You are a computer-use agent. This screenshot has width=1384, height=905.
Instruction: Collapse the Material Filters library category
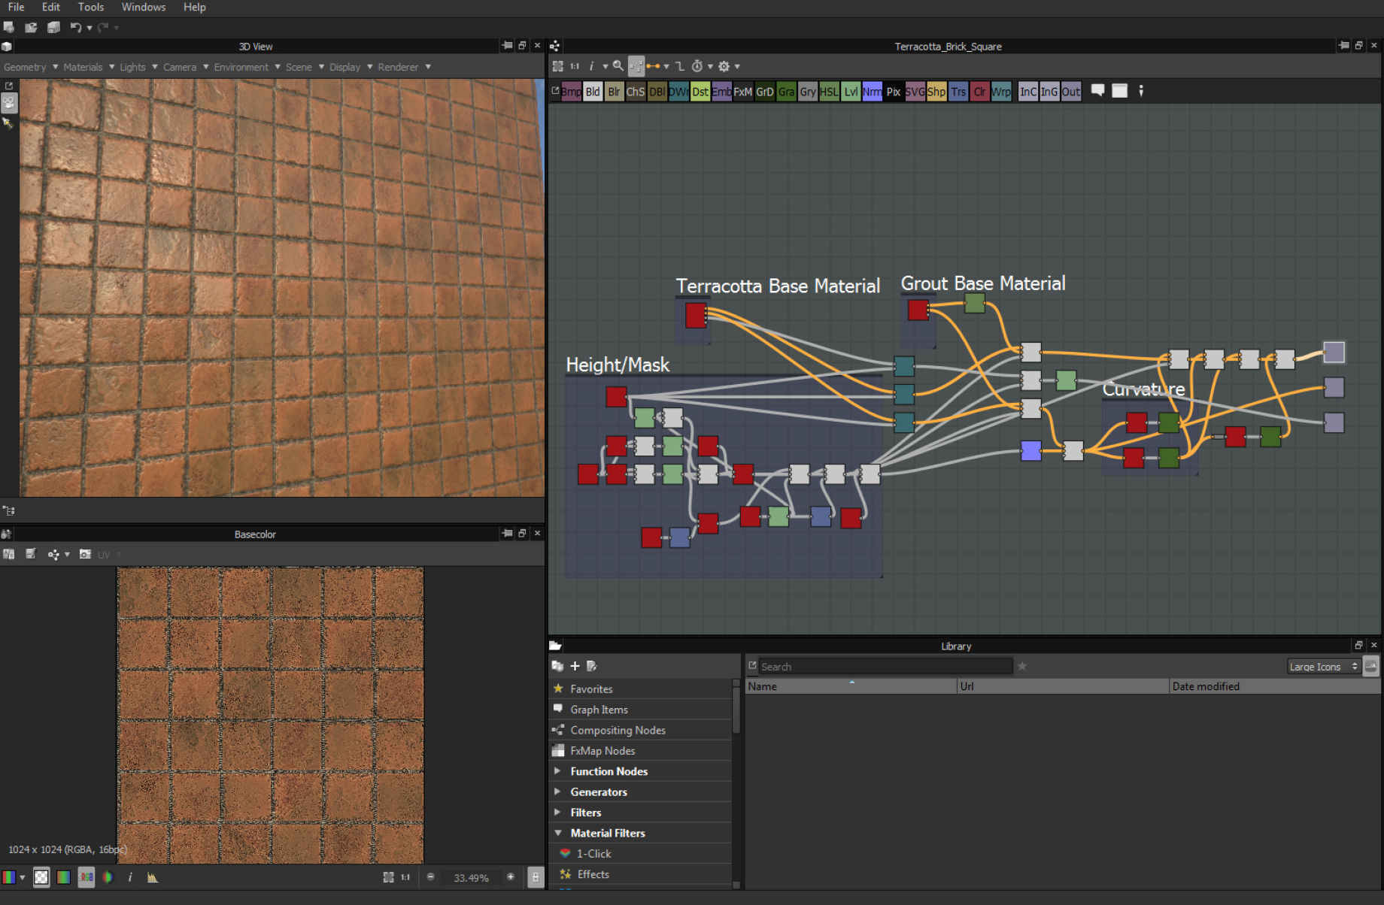coord(557,833)
